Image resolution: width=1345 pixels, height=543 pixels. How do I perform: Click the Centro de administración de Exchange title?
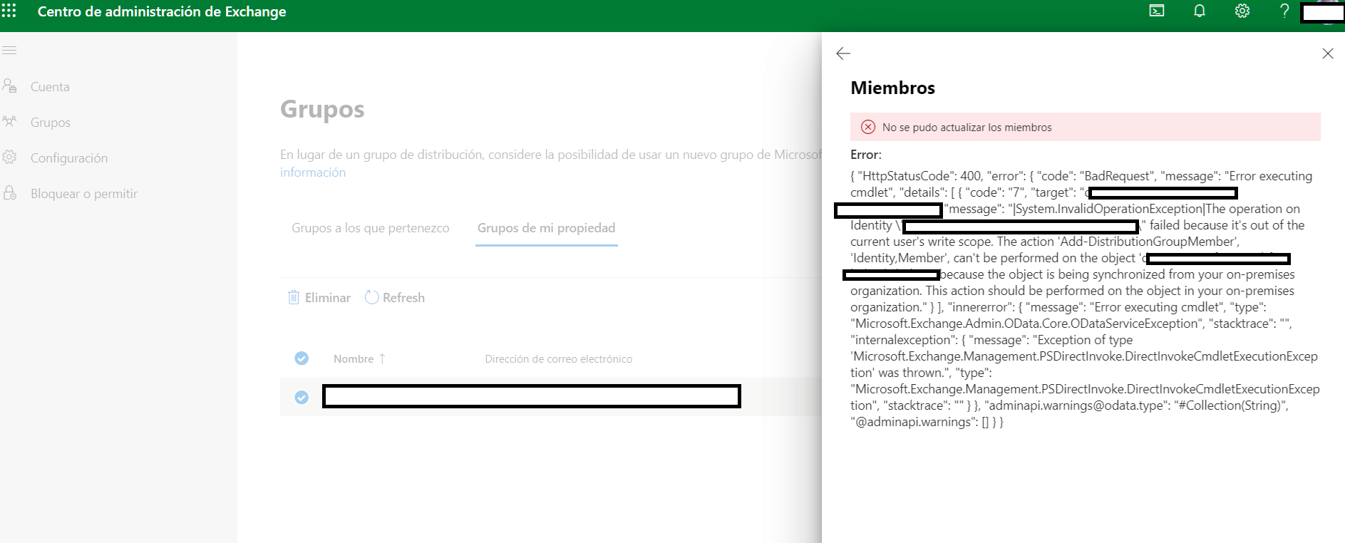point(162,11)
